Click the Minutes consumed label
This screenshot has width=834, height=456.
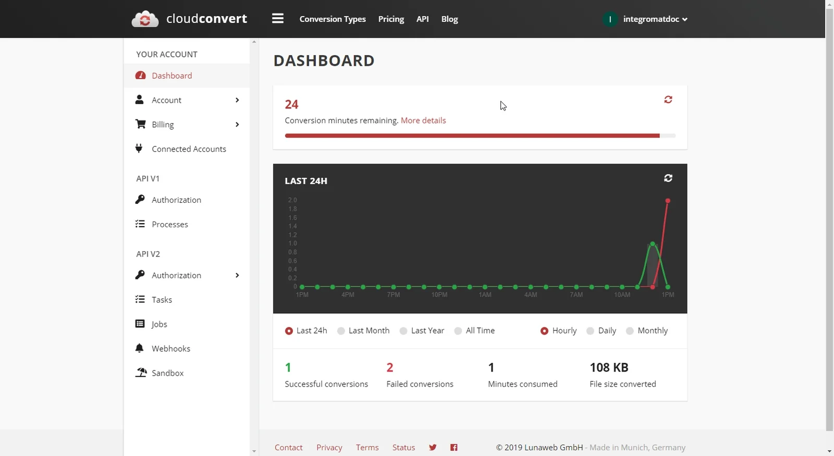tap(523, 384)
